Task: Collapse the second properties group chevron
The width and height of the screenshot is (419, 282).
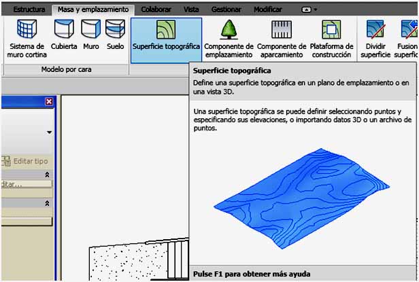Action: [47, 203]
